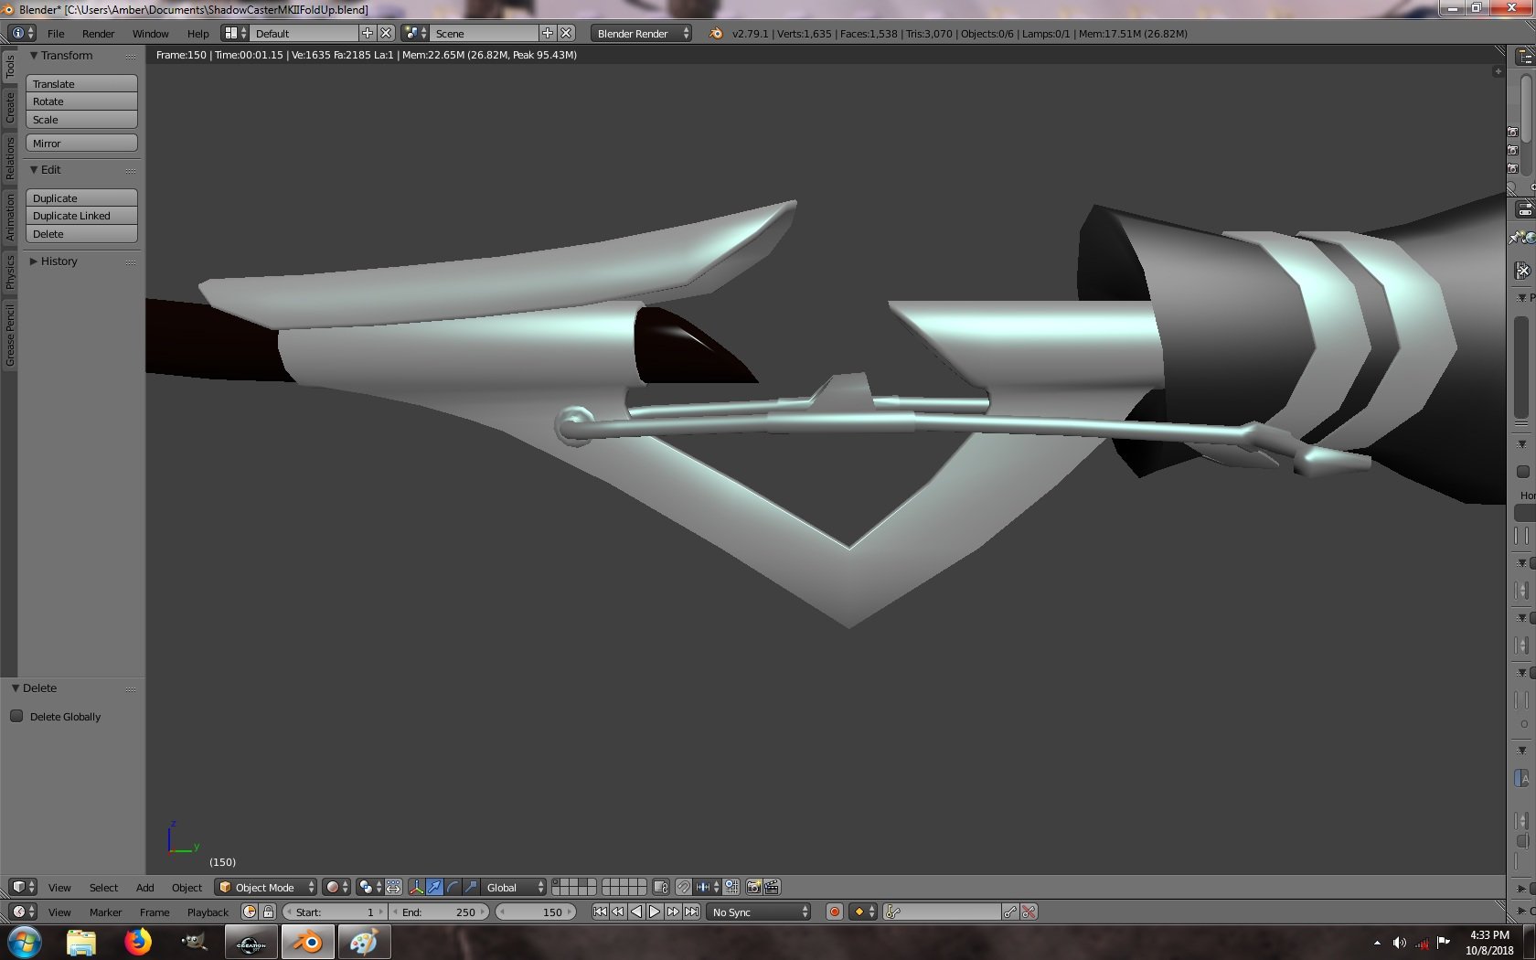Toggle time cursor lock to range
The image size is (1536, 960).
point(268,912)
